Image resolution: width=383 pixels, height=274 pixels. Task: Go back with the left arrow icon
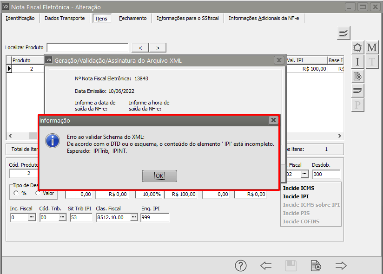click(266, 266)
